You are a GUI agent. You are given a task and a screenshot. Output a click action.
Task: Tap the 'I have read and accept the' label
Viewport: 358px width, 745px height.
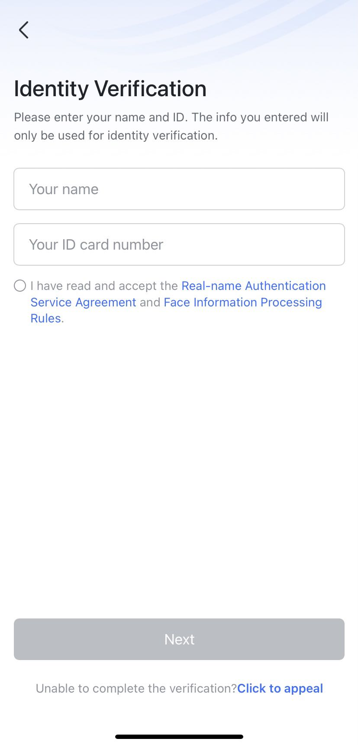tap(104, 286)
